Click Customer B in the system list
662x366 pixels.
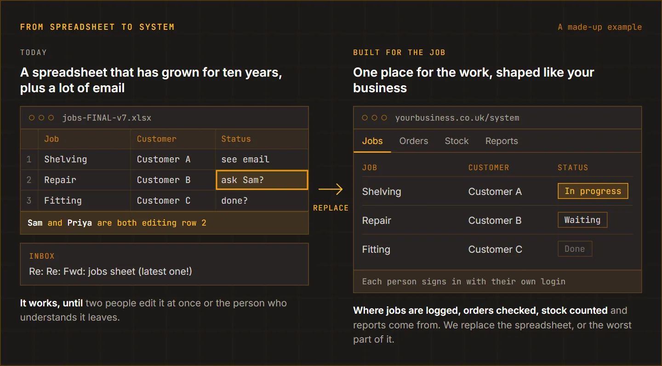point(495,221)
